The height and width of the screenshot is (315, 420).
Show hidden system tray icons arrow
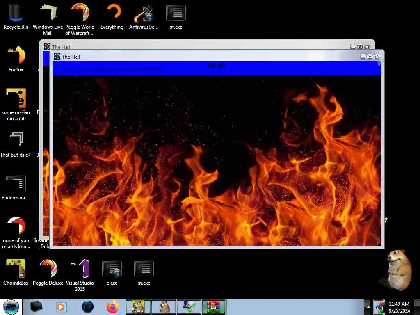[368, 307]
